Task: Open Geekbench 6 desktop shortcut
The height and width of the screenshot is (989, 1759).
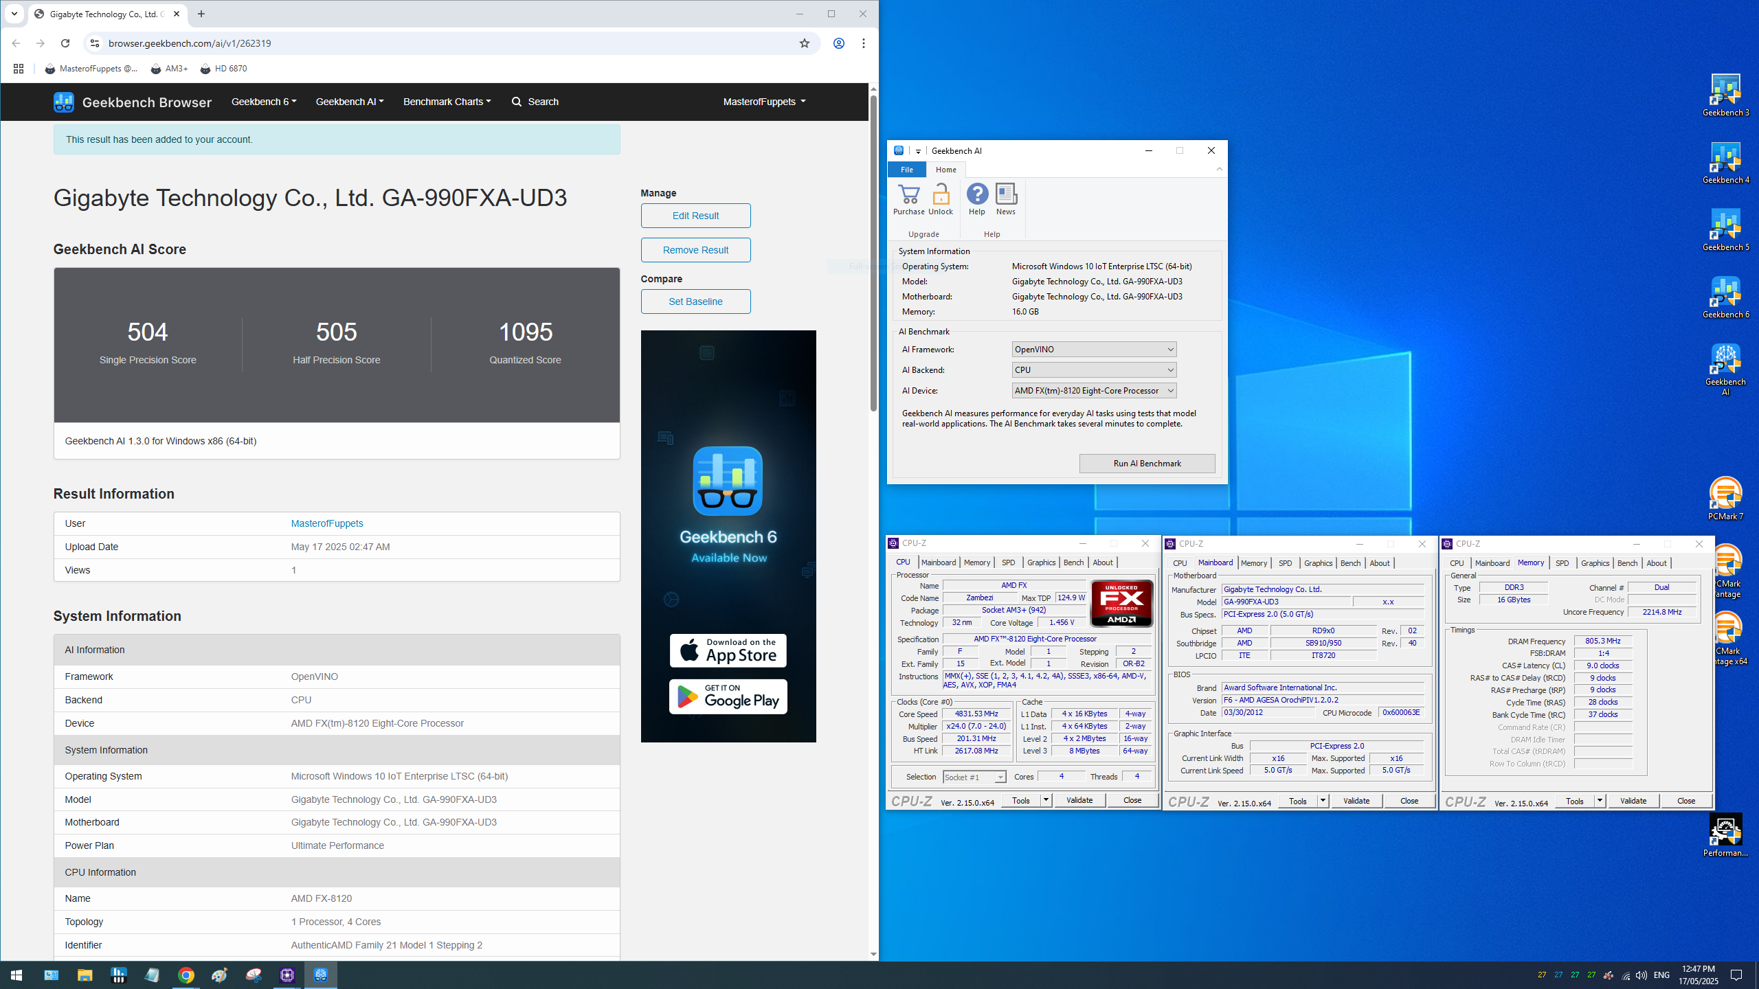Action: click(1725, 297)
